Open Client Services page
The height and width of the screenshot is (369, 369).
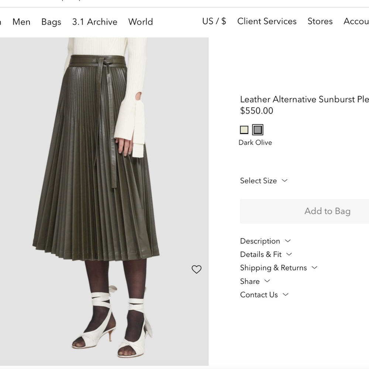tap(267, 21)
